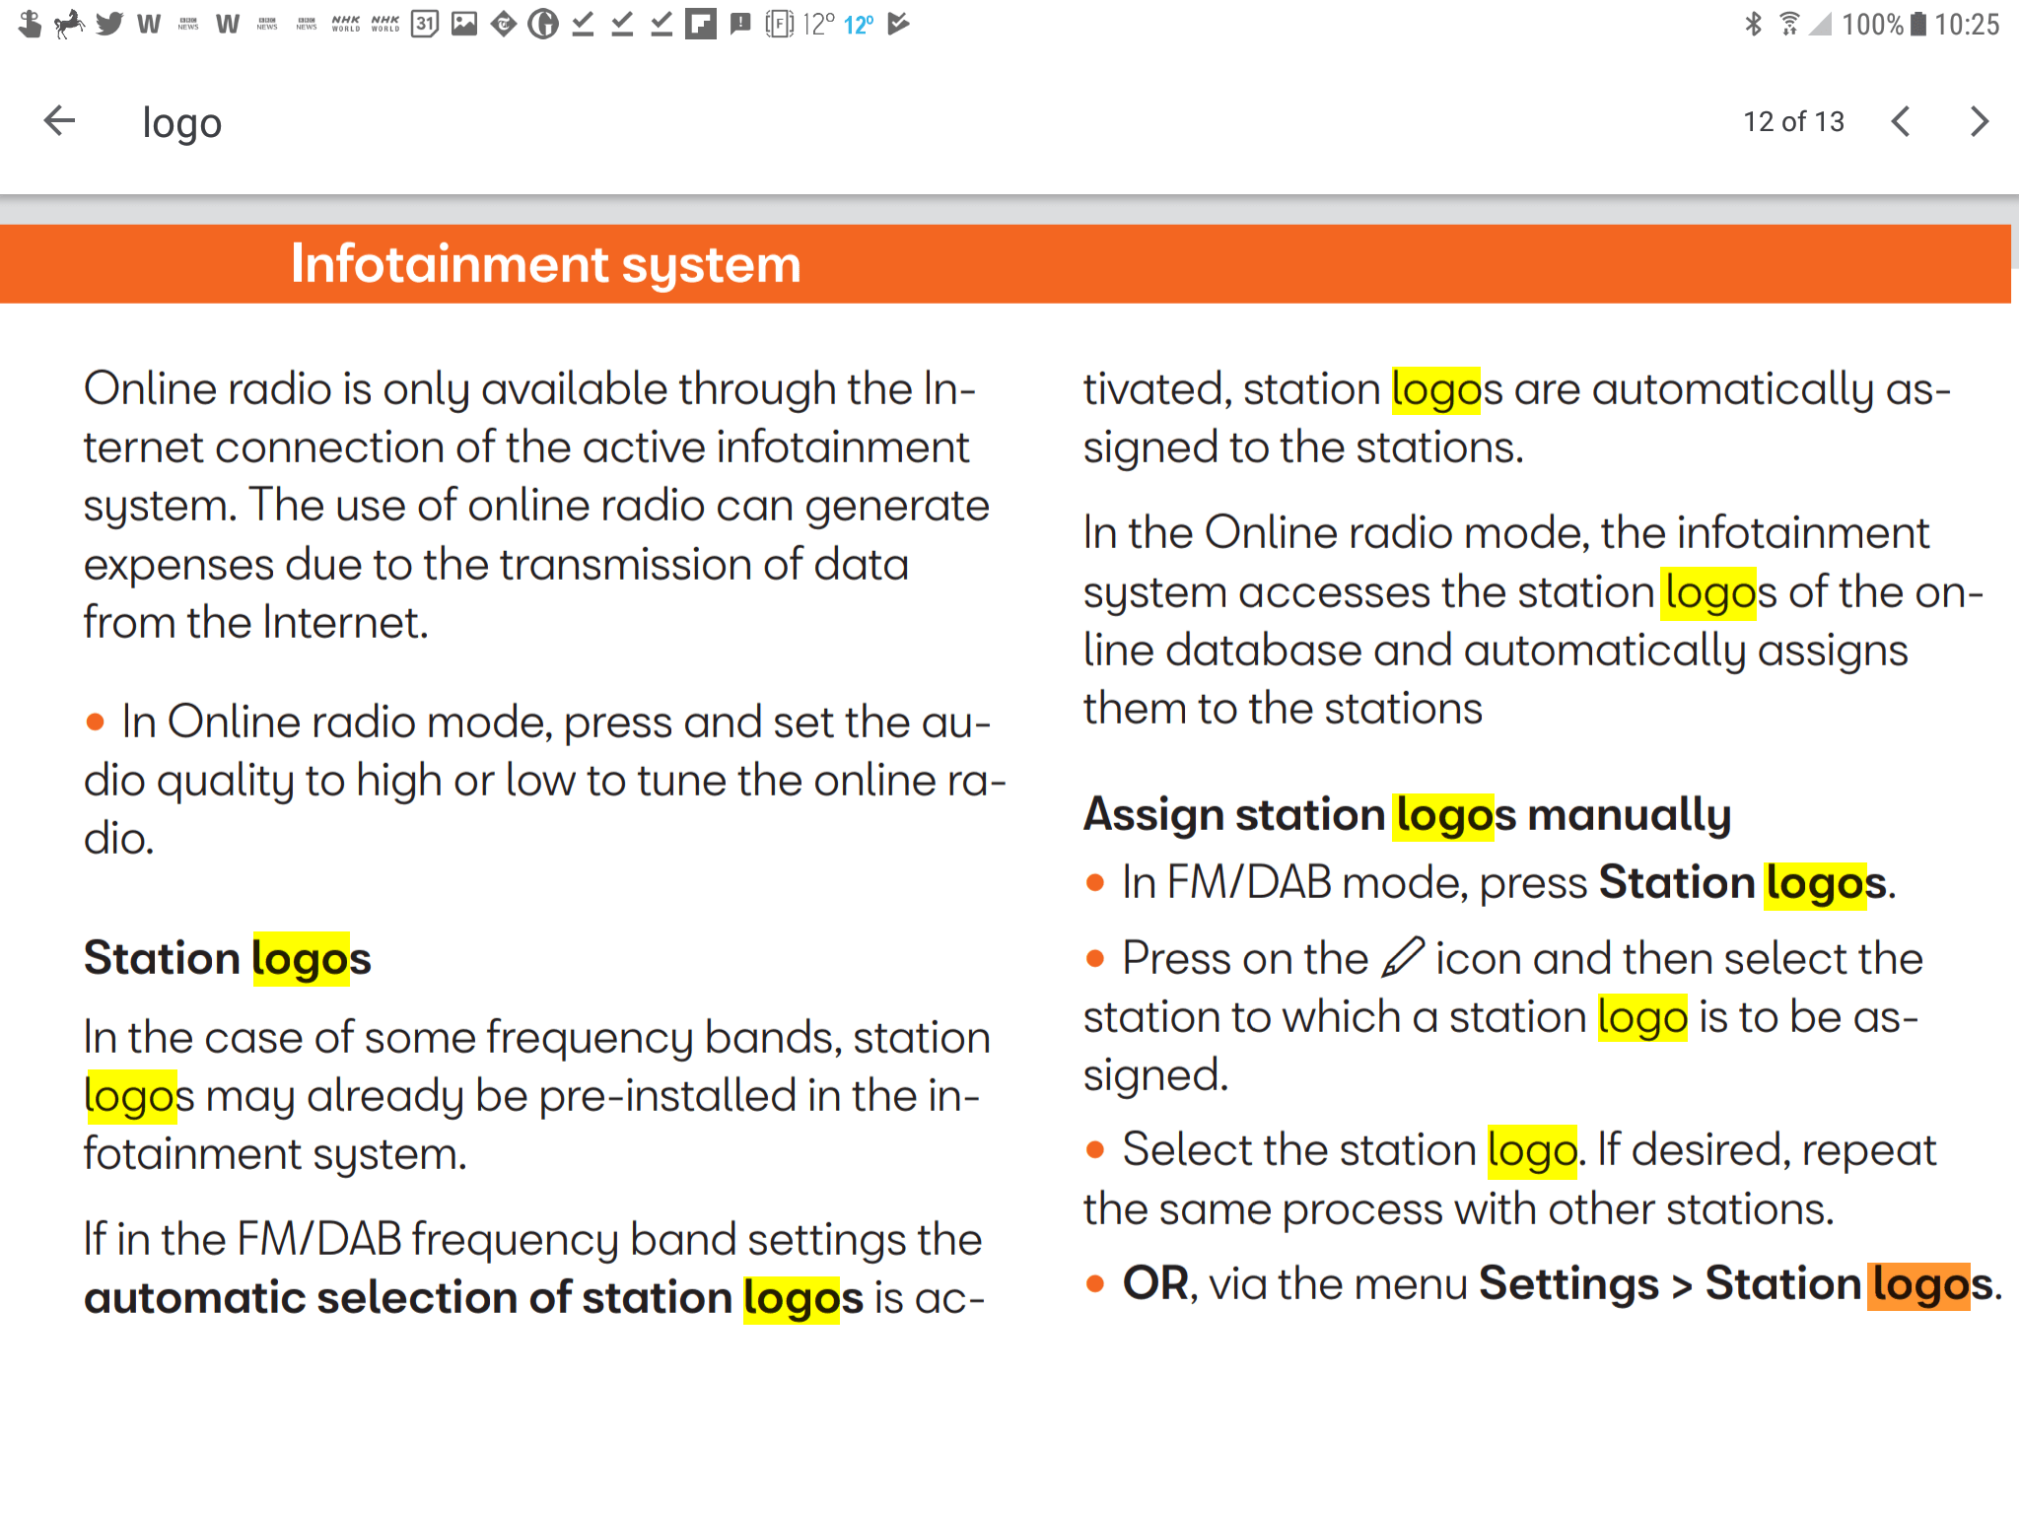Go to the previous search result
The height and width of the screenshot is (1514, 2019).
1901,121
